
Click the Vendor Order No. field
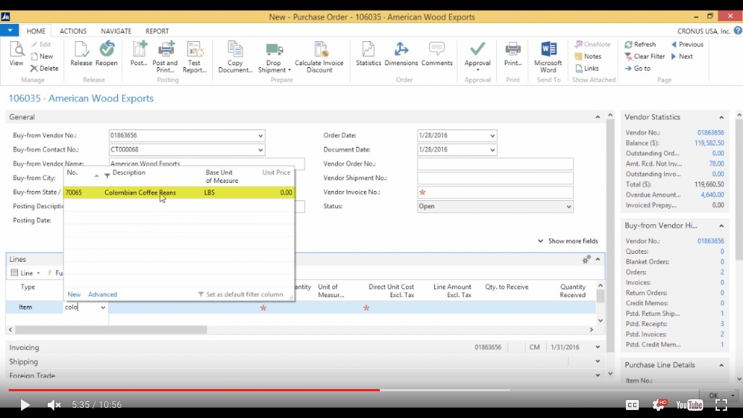click(495, 164)
